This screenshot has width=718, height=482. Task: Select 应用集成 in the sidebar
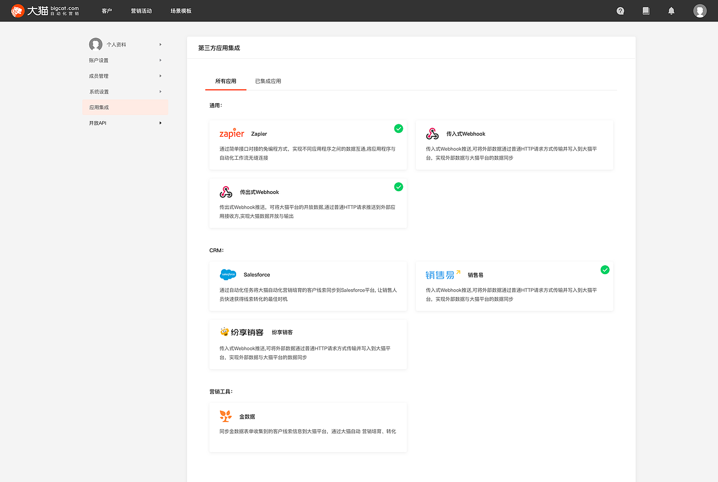[125, 107]
